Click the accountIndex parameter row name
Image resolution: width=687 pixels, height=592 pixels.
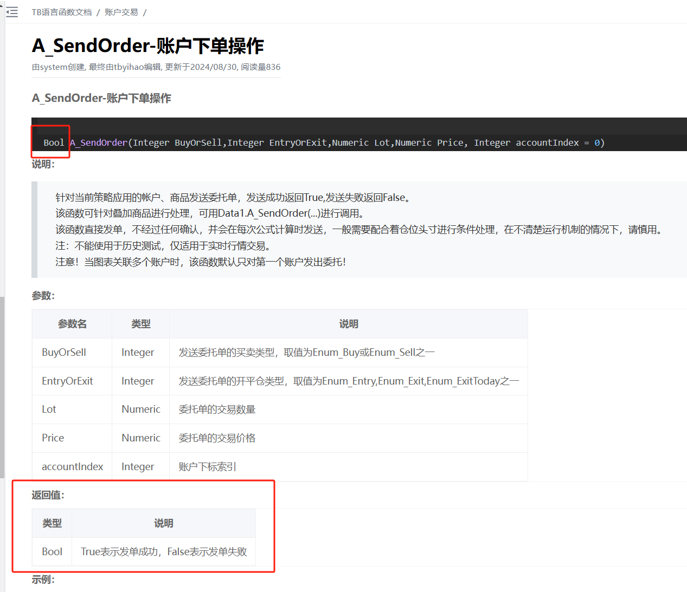tap(72, 467)
